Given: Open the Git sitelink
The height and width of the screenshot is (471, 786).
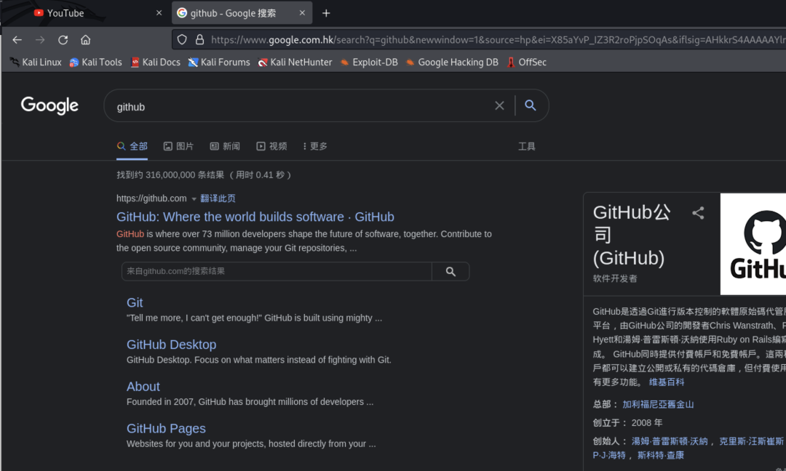Looking at the screenshot, I should (x=135, y=302).
